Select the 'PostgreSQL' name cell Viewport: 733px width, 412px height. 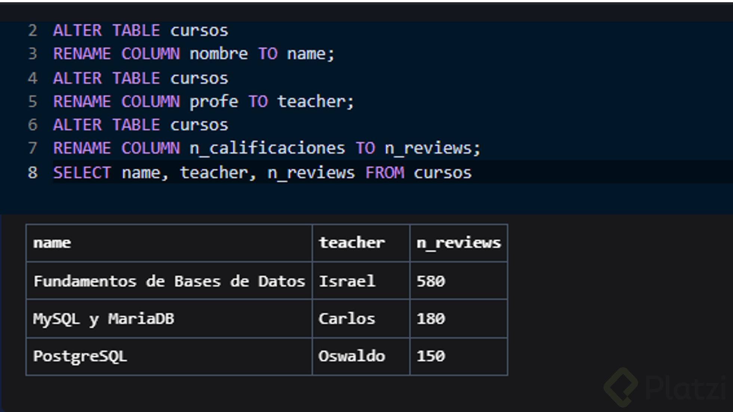pyautogui.click(x=80, y=356)
